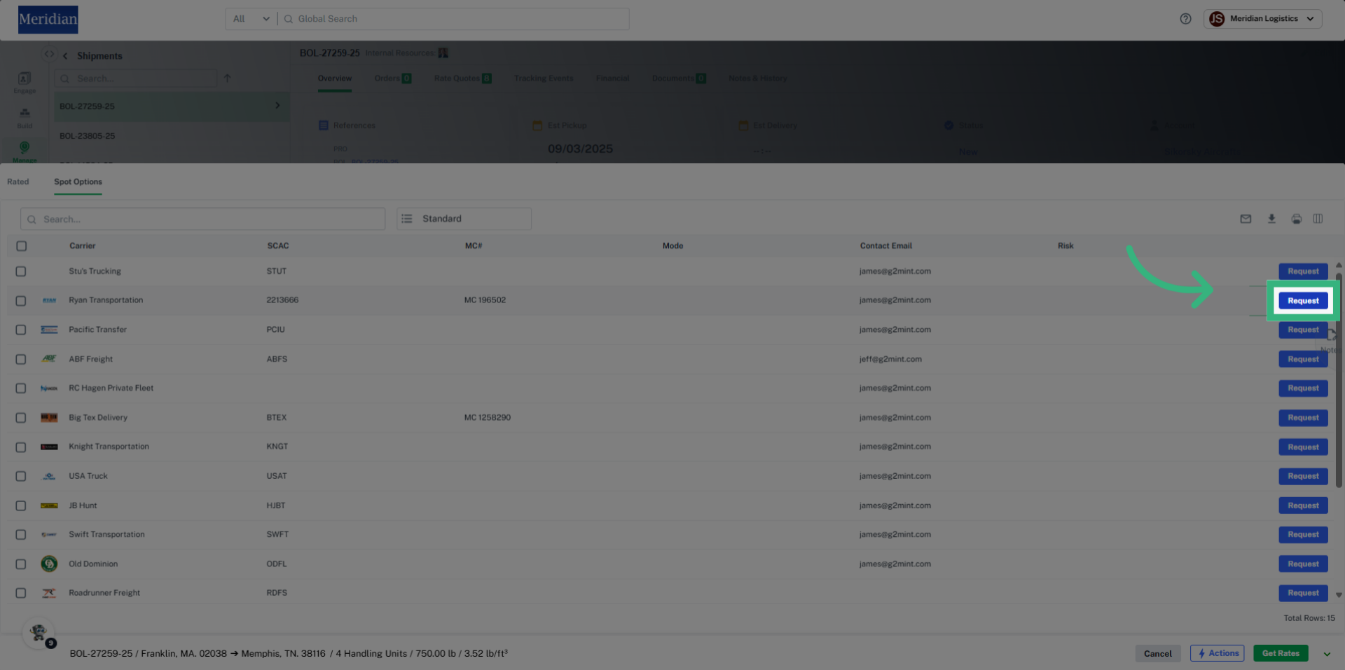Open the Actions dropdown button
The height and width of the screenshot is (670, 1345).
tap(1217, 653)
